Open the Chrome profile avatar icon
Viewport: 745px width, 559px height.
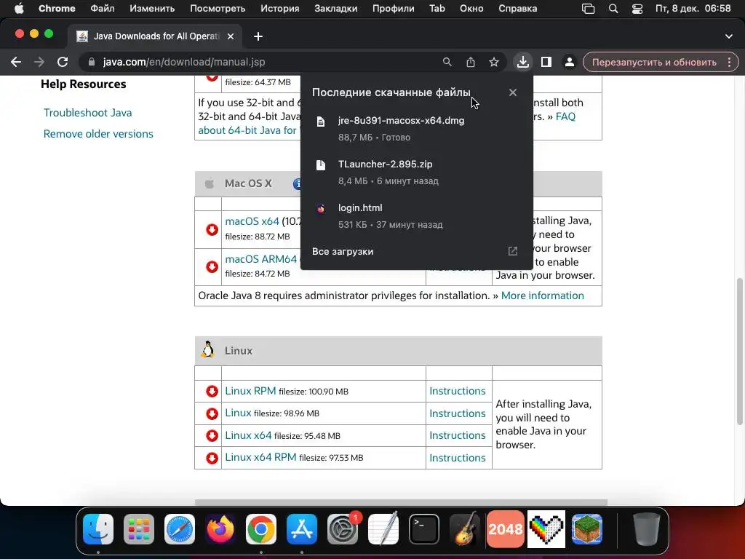tap(569, 62)
